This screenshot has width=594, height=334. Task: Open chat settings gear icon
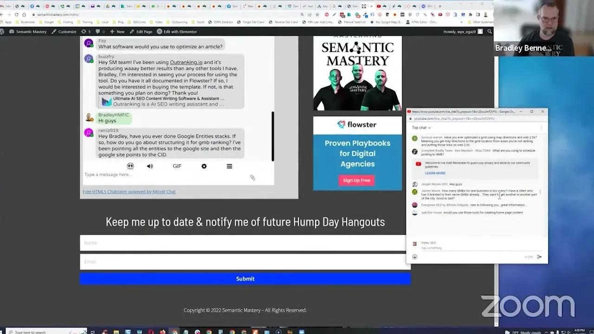[204, 166]
